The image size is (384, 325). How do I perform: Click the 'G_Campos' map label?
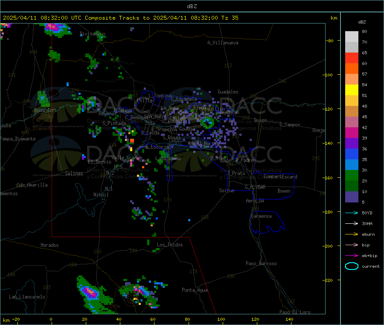pos(290,125)
